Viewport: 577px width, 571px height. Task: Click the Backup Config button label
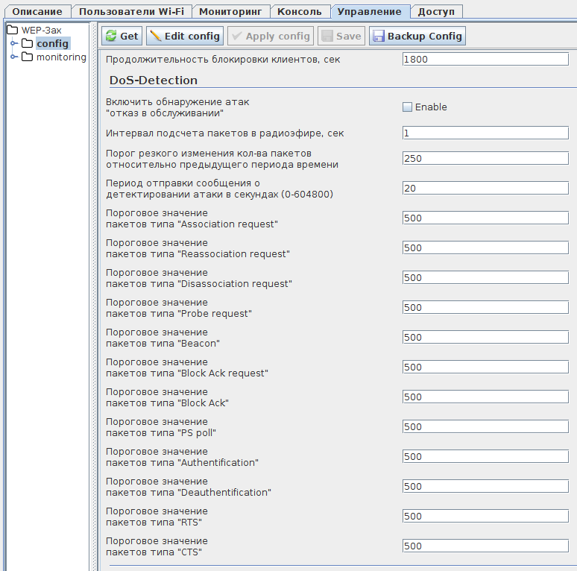425,36
